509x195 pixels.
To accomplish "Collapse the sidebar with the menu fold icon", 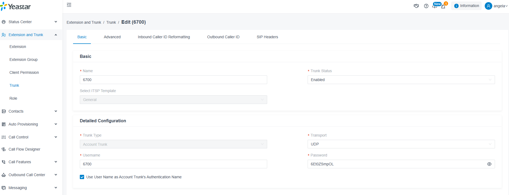I will point(69,5).
